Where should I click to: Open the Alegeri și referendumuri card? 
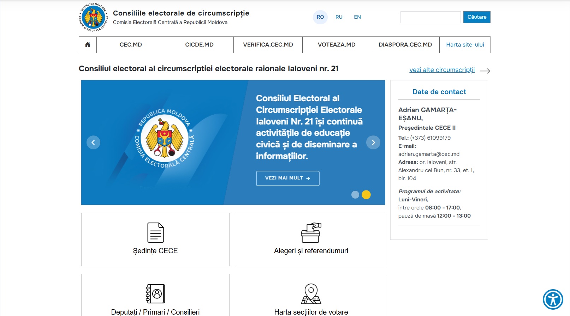[x=311, y=239]
